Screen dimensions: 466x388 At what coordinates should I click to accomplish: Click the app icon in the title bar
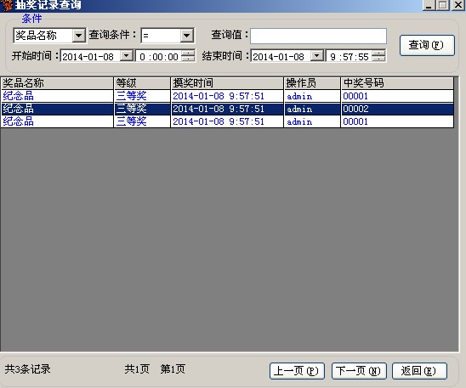[7, 5]
